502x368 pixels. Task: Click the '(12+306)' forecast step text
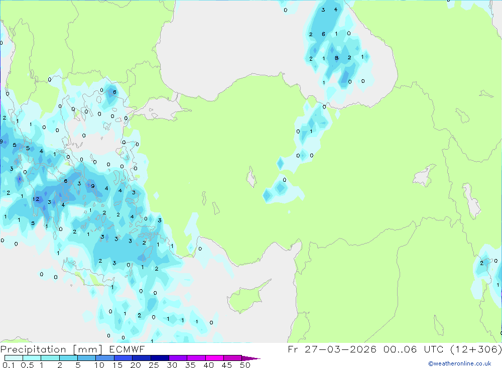tap(476, 349)
